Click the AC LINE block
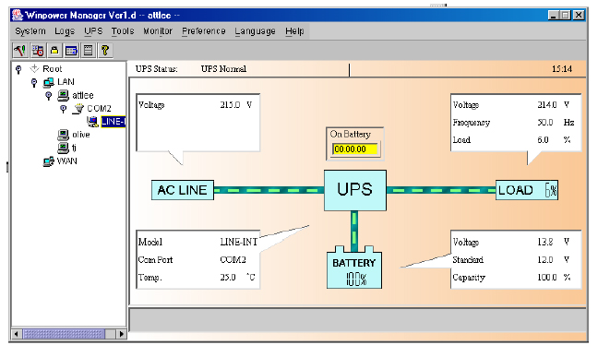Image resolution: width=598 pixels, height=357 pixels. click(183, 190)
